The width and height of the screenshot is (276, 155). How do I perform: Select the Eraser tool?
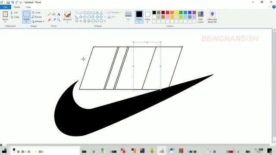49,20
